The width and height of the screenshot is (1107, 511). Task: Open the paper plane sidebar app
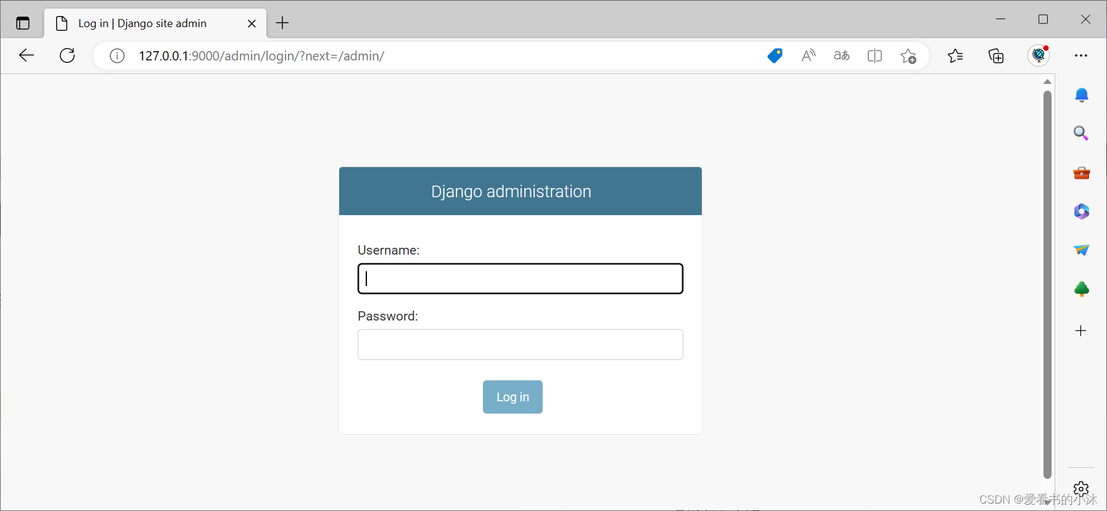pos(1081,250)
